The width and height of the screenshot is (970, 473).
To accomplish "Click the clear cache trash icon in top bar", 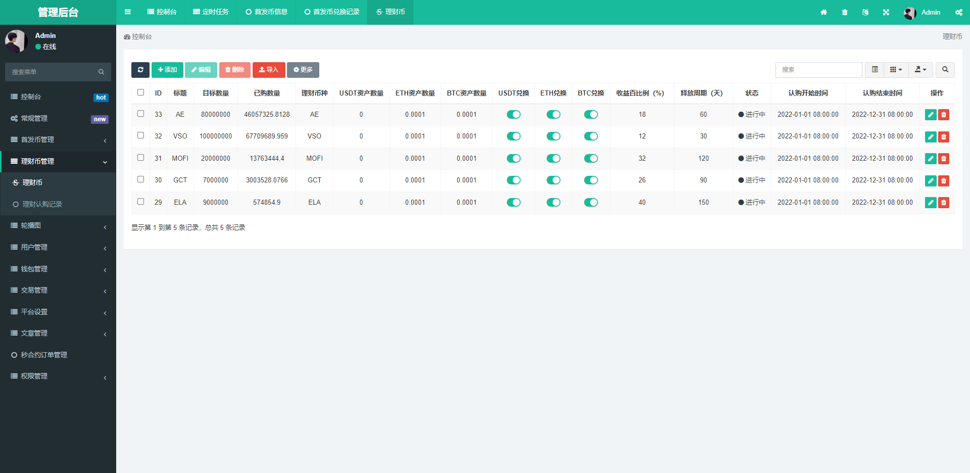I will click(845, 13).
